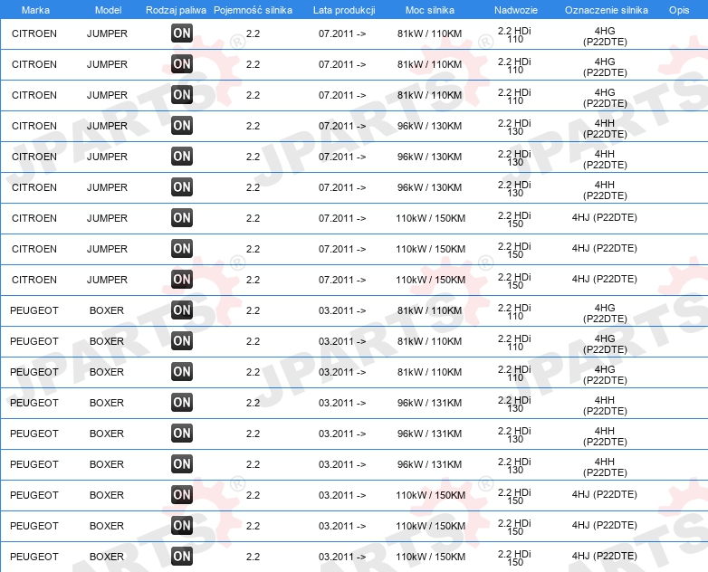The height and width of the screenshot is (572, 708).
Task: Click ON fuel icon in first Citroen 96kW row
Action: (182, 125)
